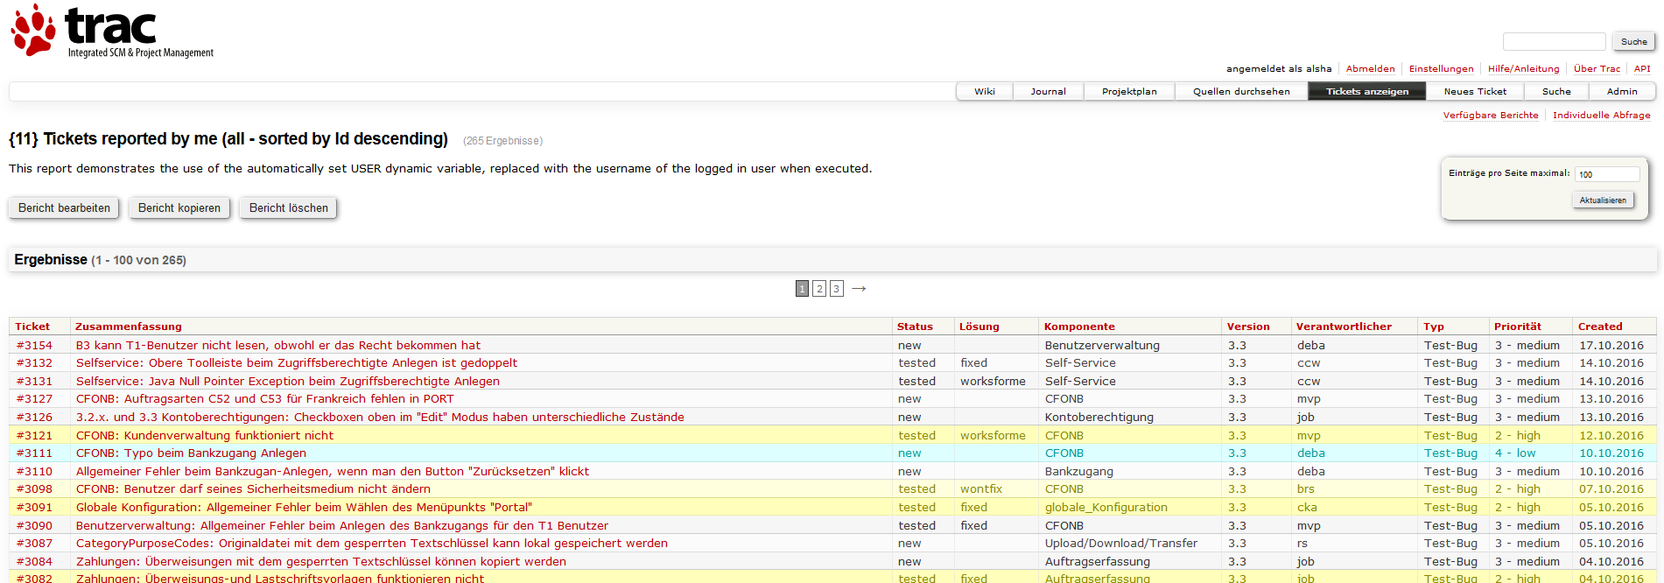Open Neues Ticket tab
The width and height of the screenshot is (1664, 583).
pyautogui.click(x=1475, y=92)
